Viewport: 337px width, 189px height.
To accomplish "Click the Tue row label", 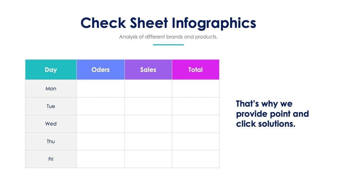I will [x=51, y=106].
